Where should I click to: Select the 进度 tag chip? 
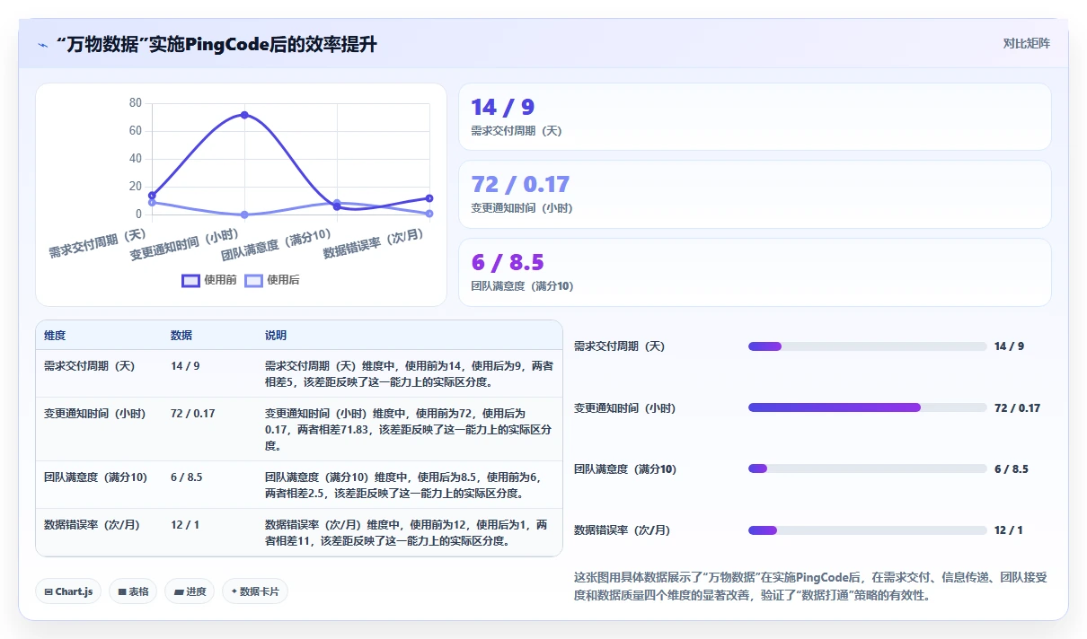190,591
